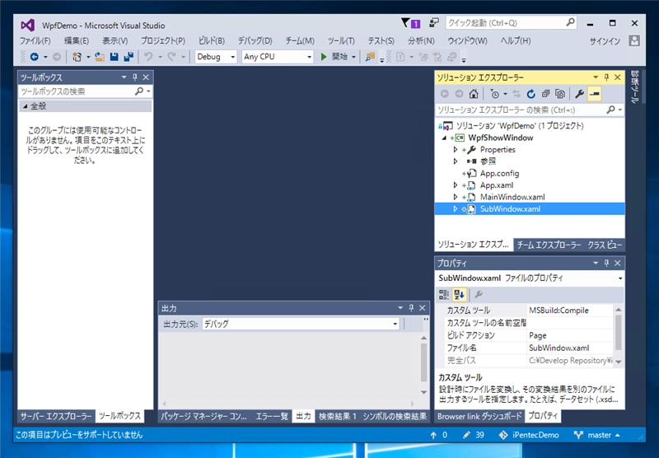Switch to the クラス ビュー tab
The width and height of the screenshot is (659, 458).
point(605,245)
